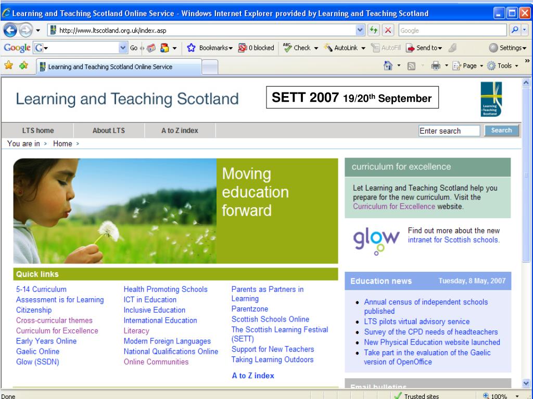Screen dimensions: 533x399
Task: Click the Add to Favorites icon
Action: pos(23,65)
